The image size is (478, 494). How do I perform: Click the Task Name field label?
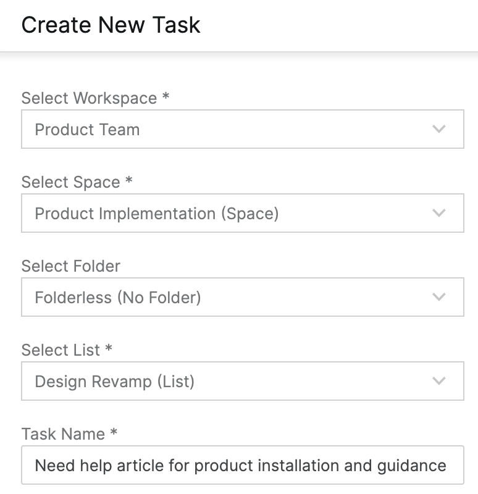point(63,434)
